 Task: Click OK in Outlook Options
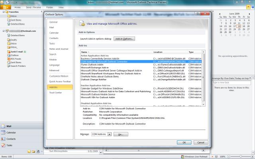pos(184,142)
